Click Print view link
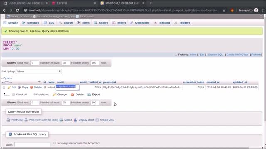 coord(15,120)
